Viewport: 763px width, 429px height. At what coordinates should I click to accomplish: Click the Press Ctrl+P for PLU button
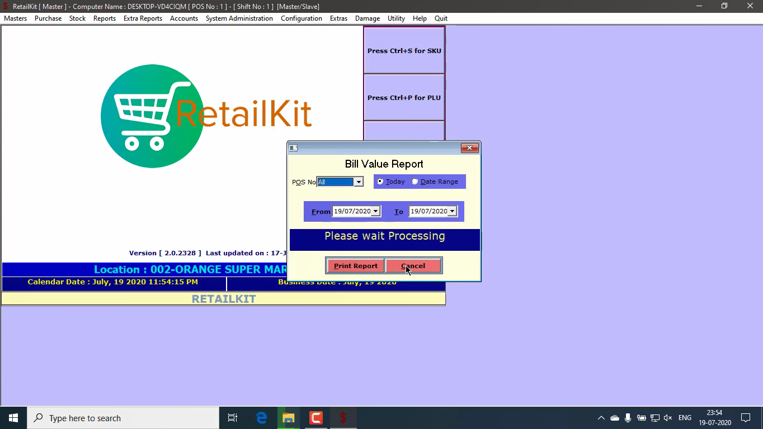tap(404, 97)
